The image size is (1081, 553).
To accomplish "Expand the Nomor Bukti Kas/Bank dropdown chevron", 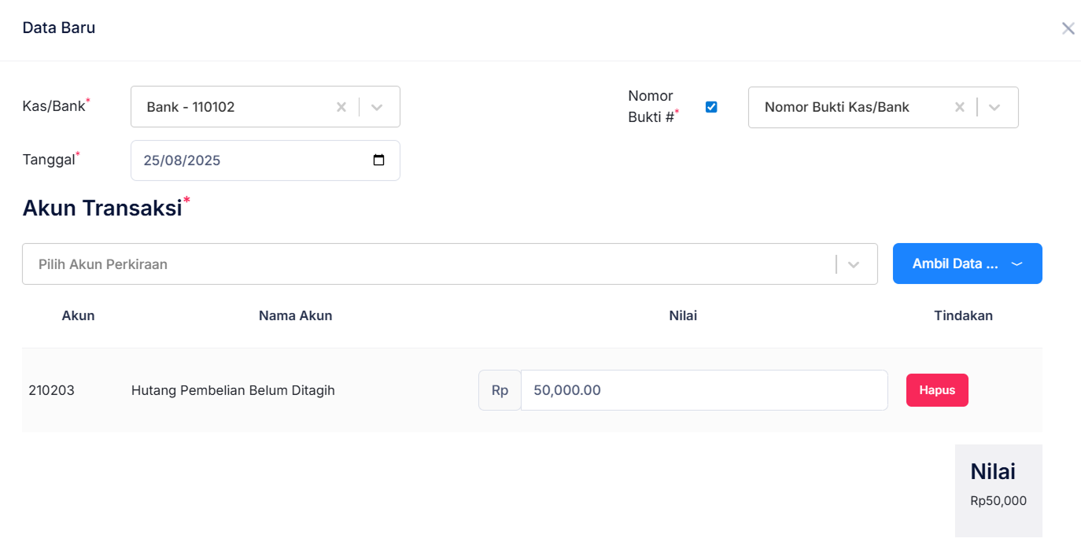I will [994, 107].
